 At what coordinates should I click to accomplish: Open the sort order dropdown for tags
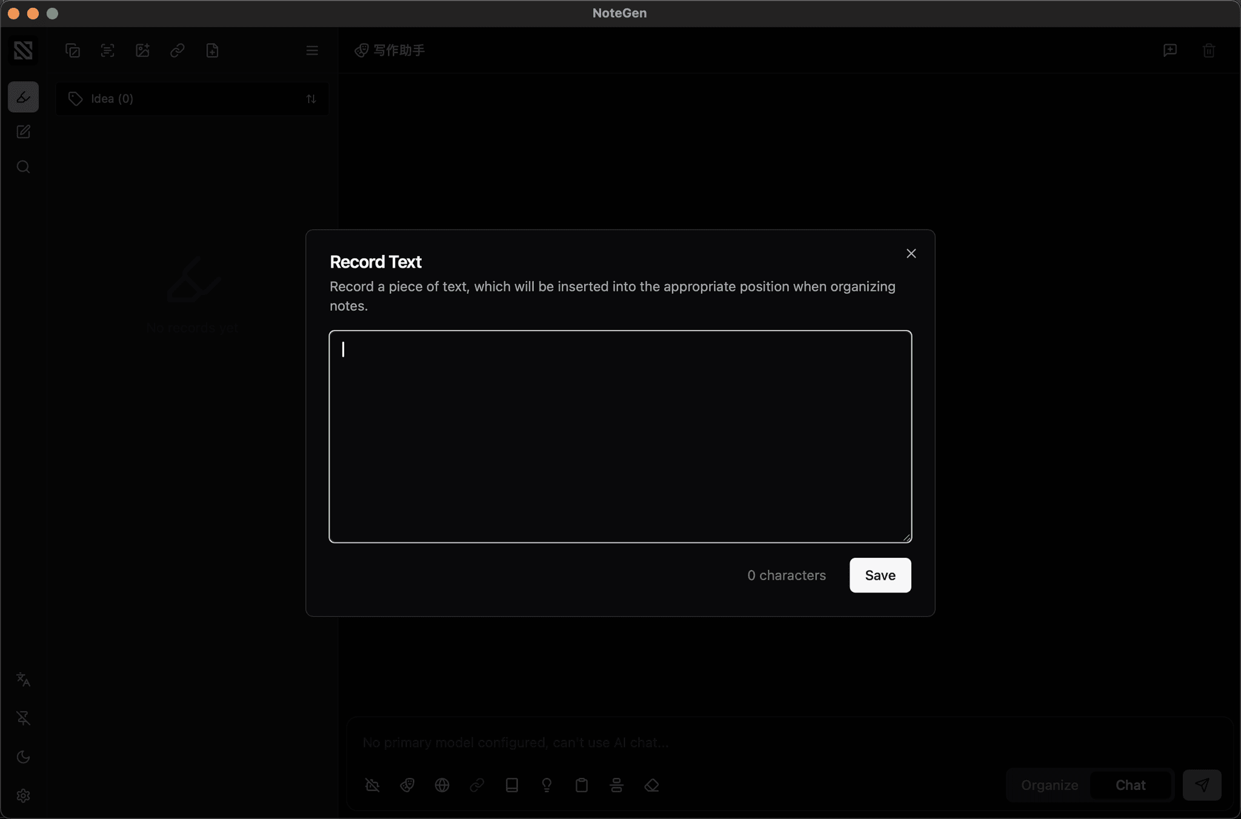(311, 98)
